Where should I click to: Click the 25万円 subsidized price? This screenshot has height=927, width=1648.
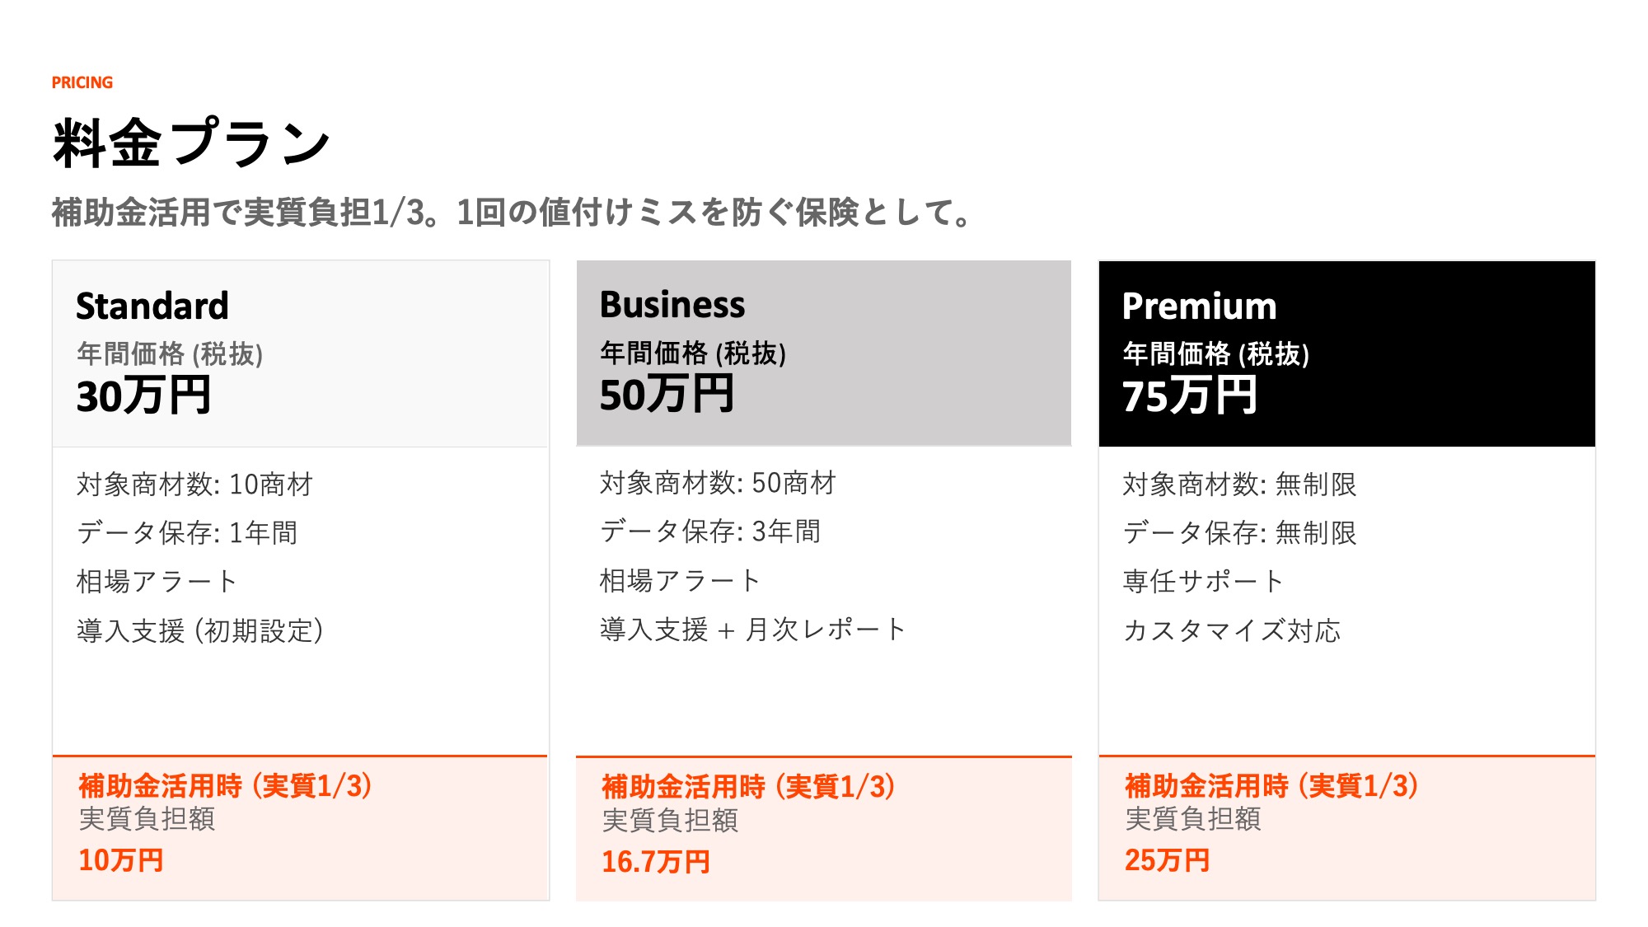coord(1168,860)
